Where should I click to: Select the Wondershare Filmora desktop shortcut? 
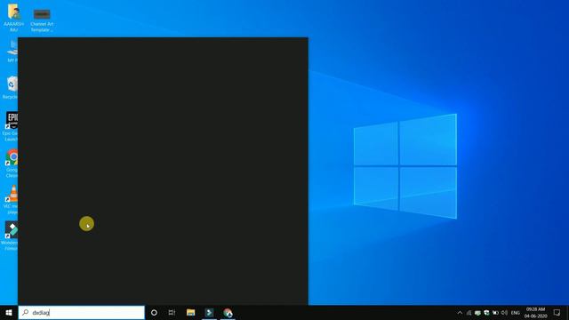pyautogui.click(x=10, y=236)
